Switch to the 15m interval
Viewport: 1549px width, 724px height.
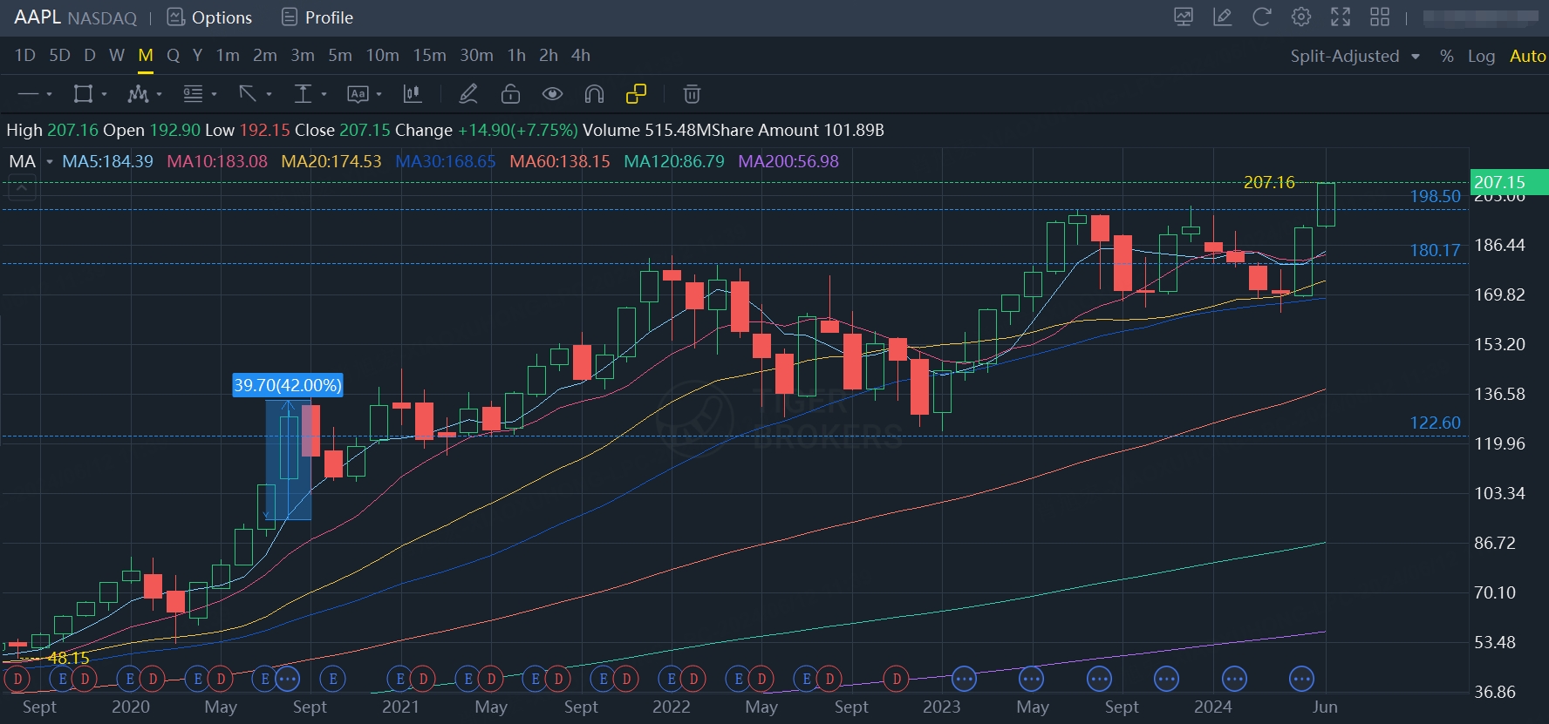tap(429, 55)
